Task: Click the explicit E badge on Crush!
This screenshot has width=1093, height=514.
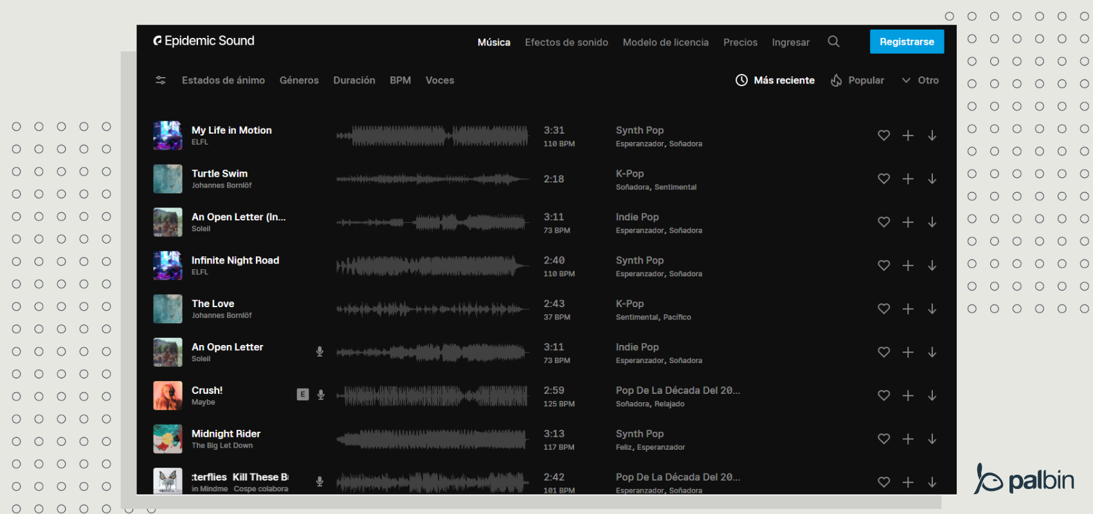Action: pyautogui.click(x=303, y=394)
